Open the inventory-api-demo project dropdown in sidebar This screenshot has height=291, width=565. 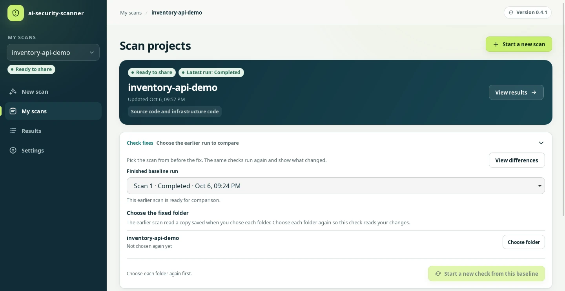click(53, 53)
